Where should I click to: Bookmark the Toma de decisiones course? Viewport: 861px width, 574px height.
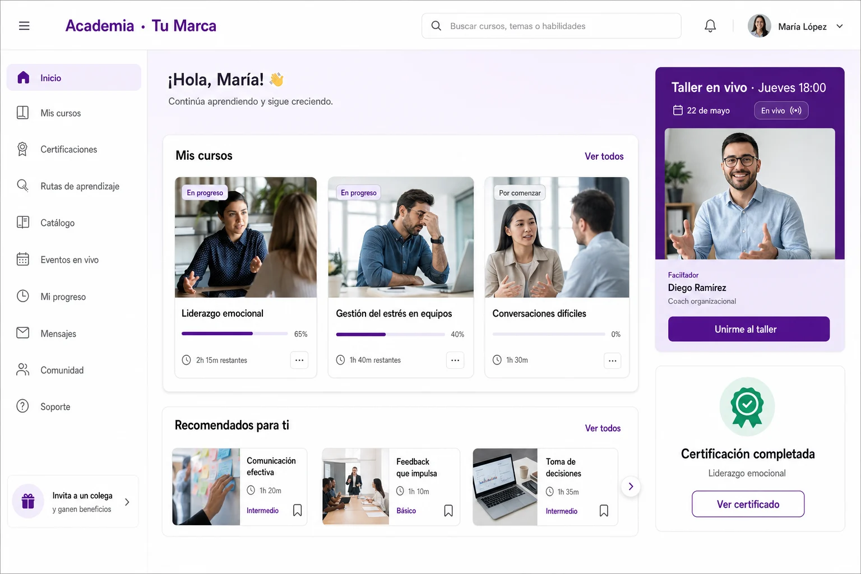[604, 511]
